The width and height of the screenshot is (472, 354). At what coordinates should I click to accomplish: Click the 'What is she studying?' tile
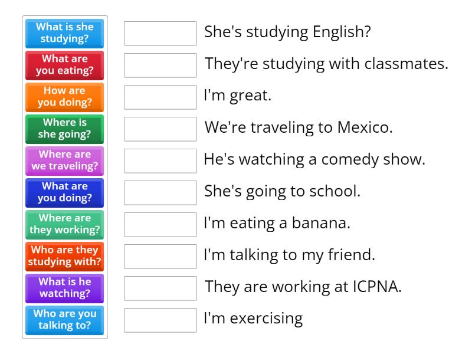click(65, 34)
